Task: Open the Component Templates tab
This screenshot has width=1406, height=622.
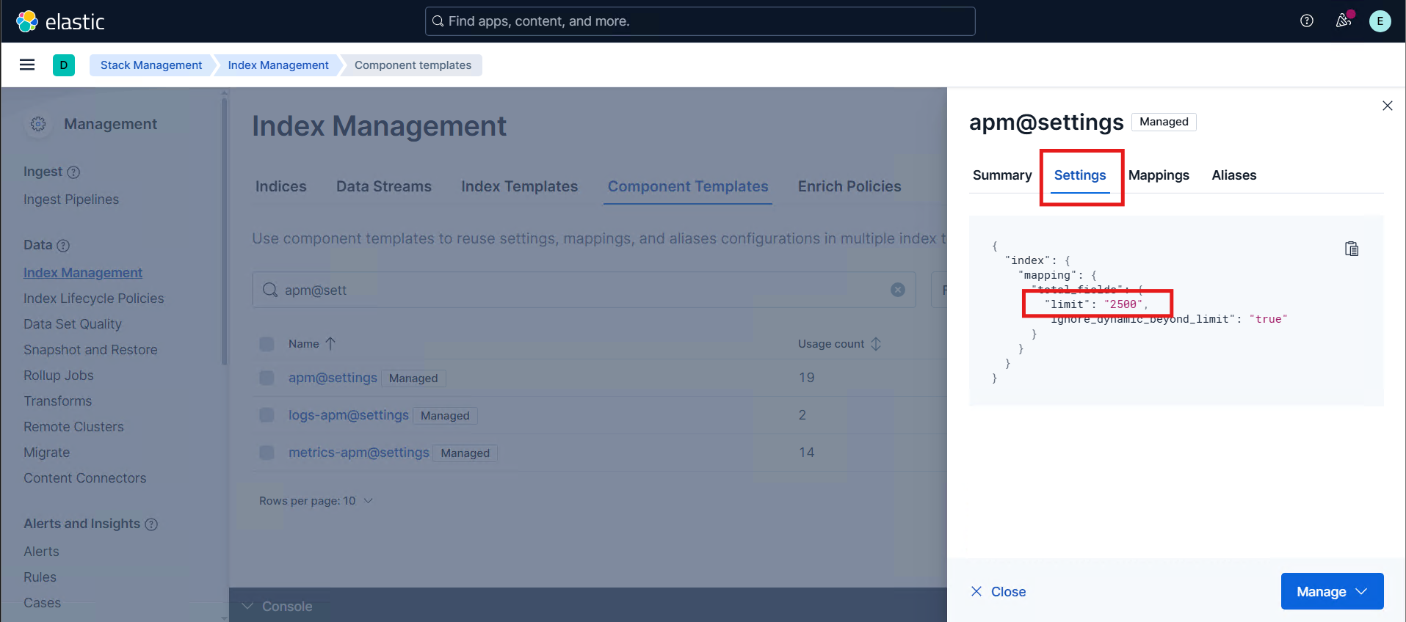Action: (688, 186)
